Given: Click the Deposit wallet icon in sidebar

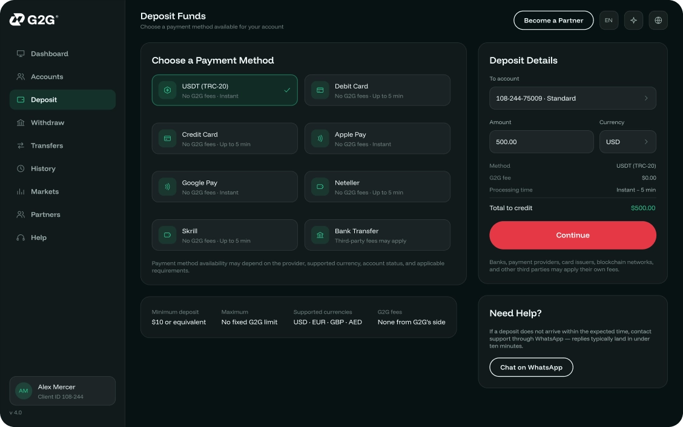Looking at the screenshot, I should (21, 100).
